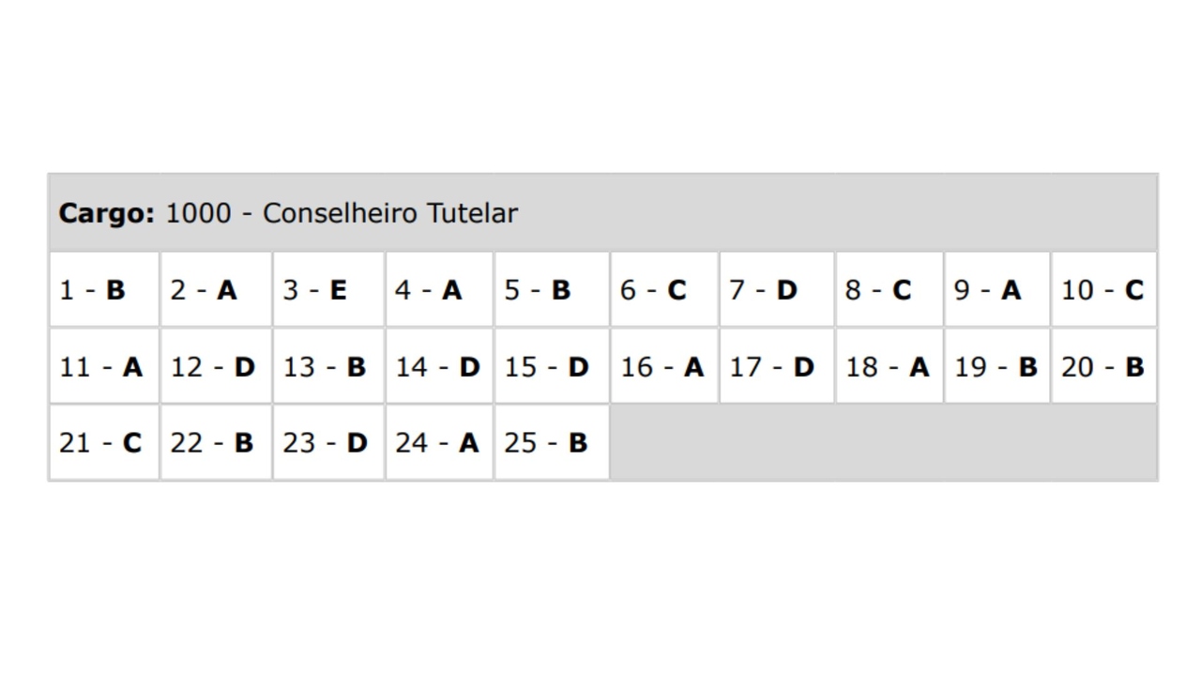1201x676 pixels.
Task: Click answer cell 3 - E
Action: click(x=327, y=290)
